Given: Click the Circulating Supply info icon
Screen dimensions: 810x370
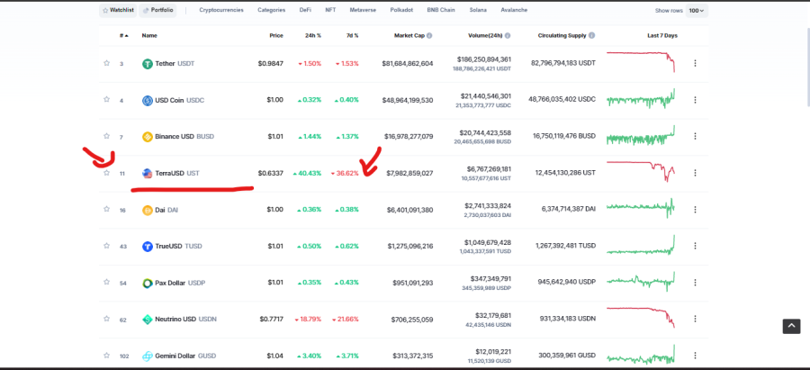Looking at the screenshot, I should 591,36.
